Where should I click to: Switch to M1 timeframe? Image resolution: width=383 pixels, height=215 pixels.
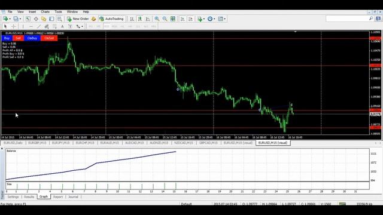90,26
